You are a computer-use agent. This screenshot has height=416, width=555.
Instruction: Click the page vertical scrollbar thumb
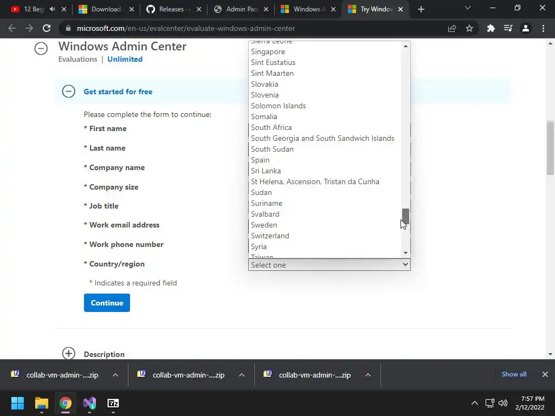(550, 148)
